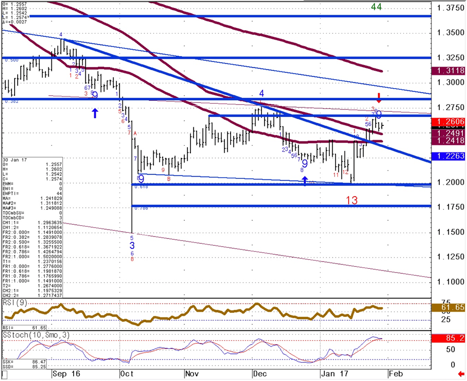Click the red 1.2606 price tag
467x381 pixels.
tap(448, 122)
